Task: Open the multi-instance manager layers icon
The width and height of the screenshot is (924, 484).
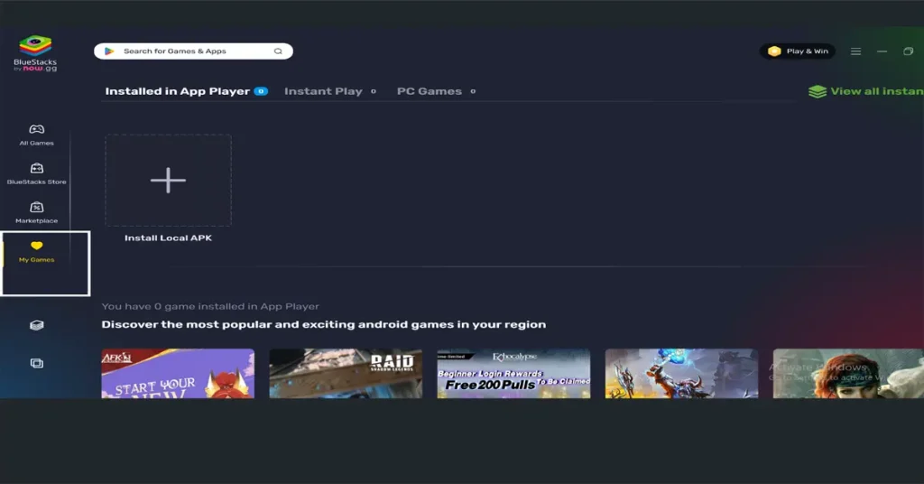Action: click(x=37, y=325)
